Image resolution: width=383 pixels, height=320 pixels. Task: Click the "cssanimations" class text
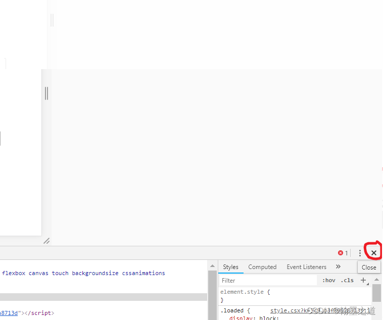click(143, 273)
